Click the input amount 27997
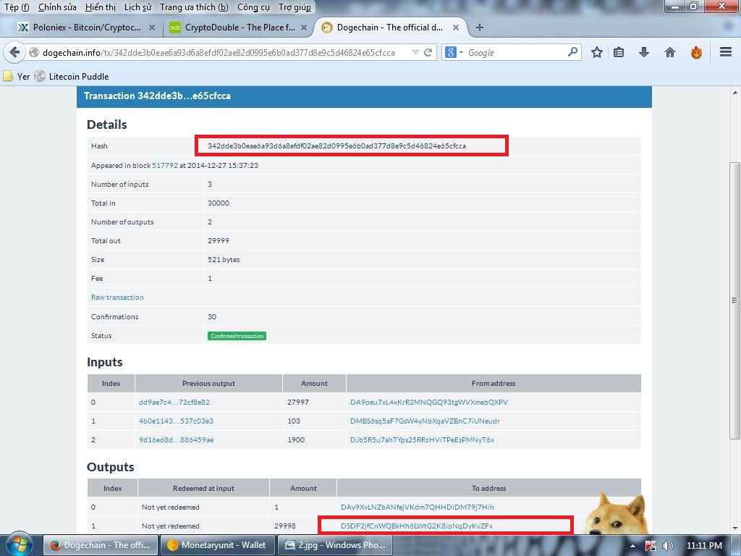Screen dimensions: 741x556 pos(297,403)
